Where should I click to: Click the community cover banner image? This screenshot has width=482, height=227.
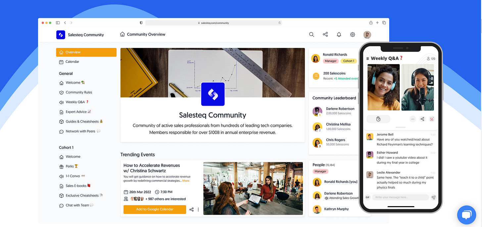coord(213,73)
